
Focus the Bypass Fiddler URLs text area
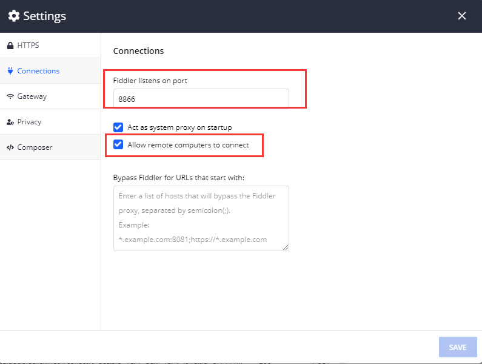201,218
